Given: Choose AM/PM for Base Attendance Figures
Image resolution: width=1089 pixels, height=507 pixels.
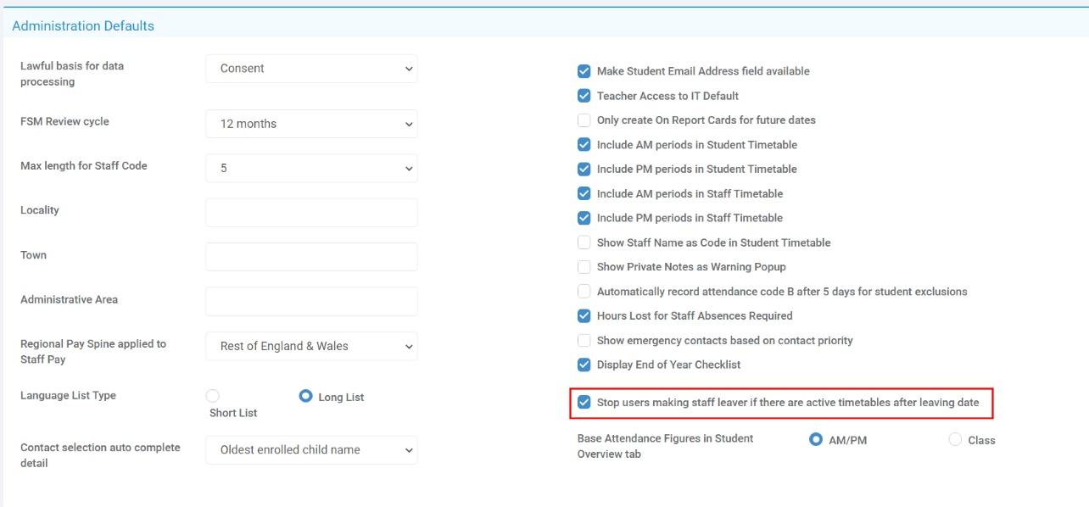Looking at the screenshot, I should (816, 440).
